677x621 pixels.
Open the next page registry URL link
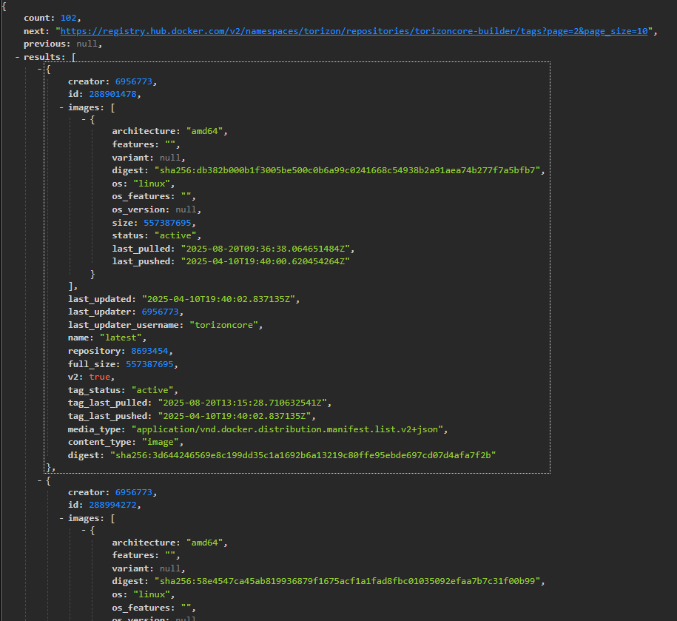pyautogui.click(x=354, y=31)
